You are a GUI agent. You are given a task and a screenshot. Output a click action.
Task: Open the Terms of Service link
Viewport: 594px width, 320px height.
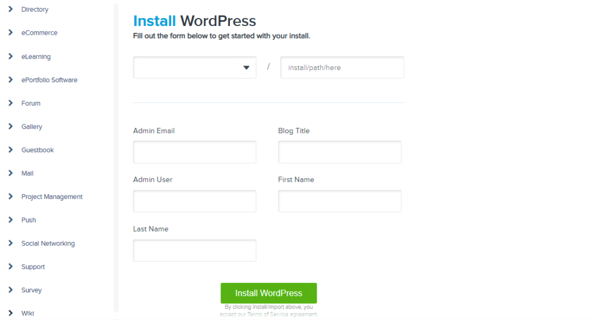pos(267,314)
